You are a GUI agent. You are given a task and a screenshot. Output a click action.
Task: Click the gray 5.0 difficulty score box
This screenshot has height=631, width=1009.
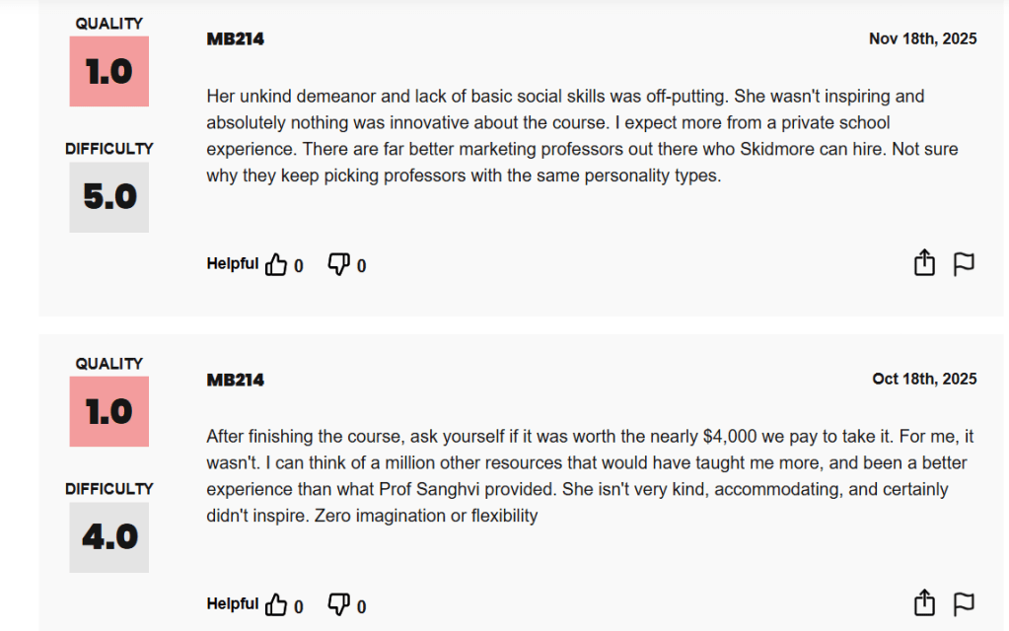(x=108, y=197)
